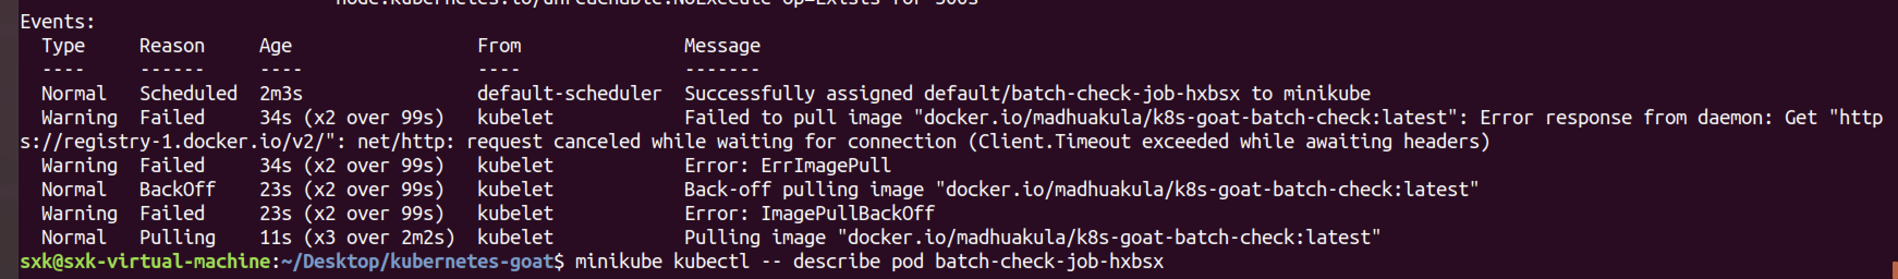Click the Pulling reason entry

click(x=177, y=237)
